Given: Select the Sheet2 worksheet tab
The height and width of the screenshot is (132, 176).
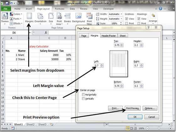Looking at the screenshot, I should [x=30, y=124].
